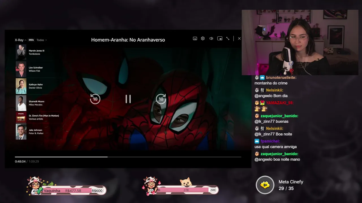Viewport: 362px width, 203px height.
Task: Click the crown badge next to fpsmichel
Action: 257,141
